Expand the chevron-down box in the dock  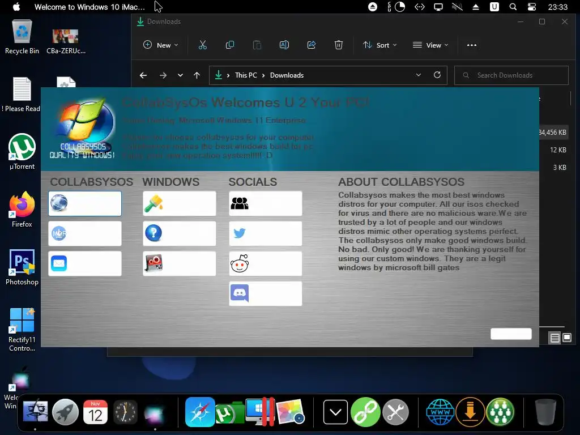[x=335, y=412]
